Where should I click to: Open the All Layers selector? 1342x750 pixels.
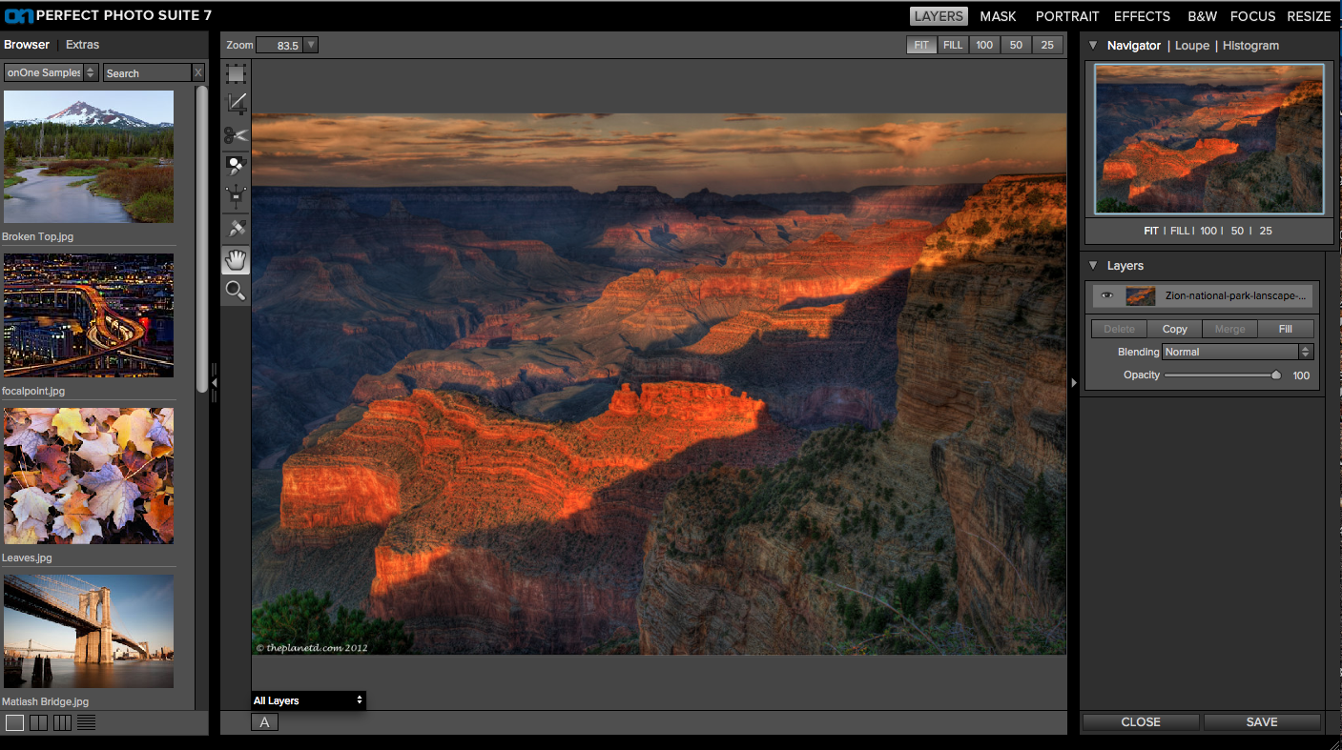[x=307, y=699]
